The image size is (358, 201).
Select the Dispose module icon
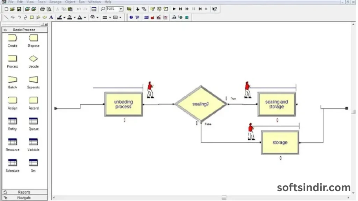[34, 38]
